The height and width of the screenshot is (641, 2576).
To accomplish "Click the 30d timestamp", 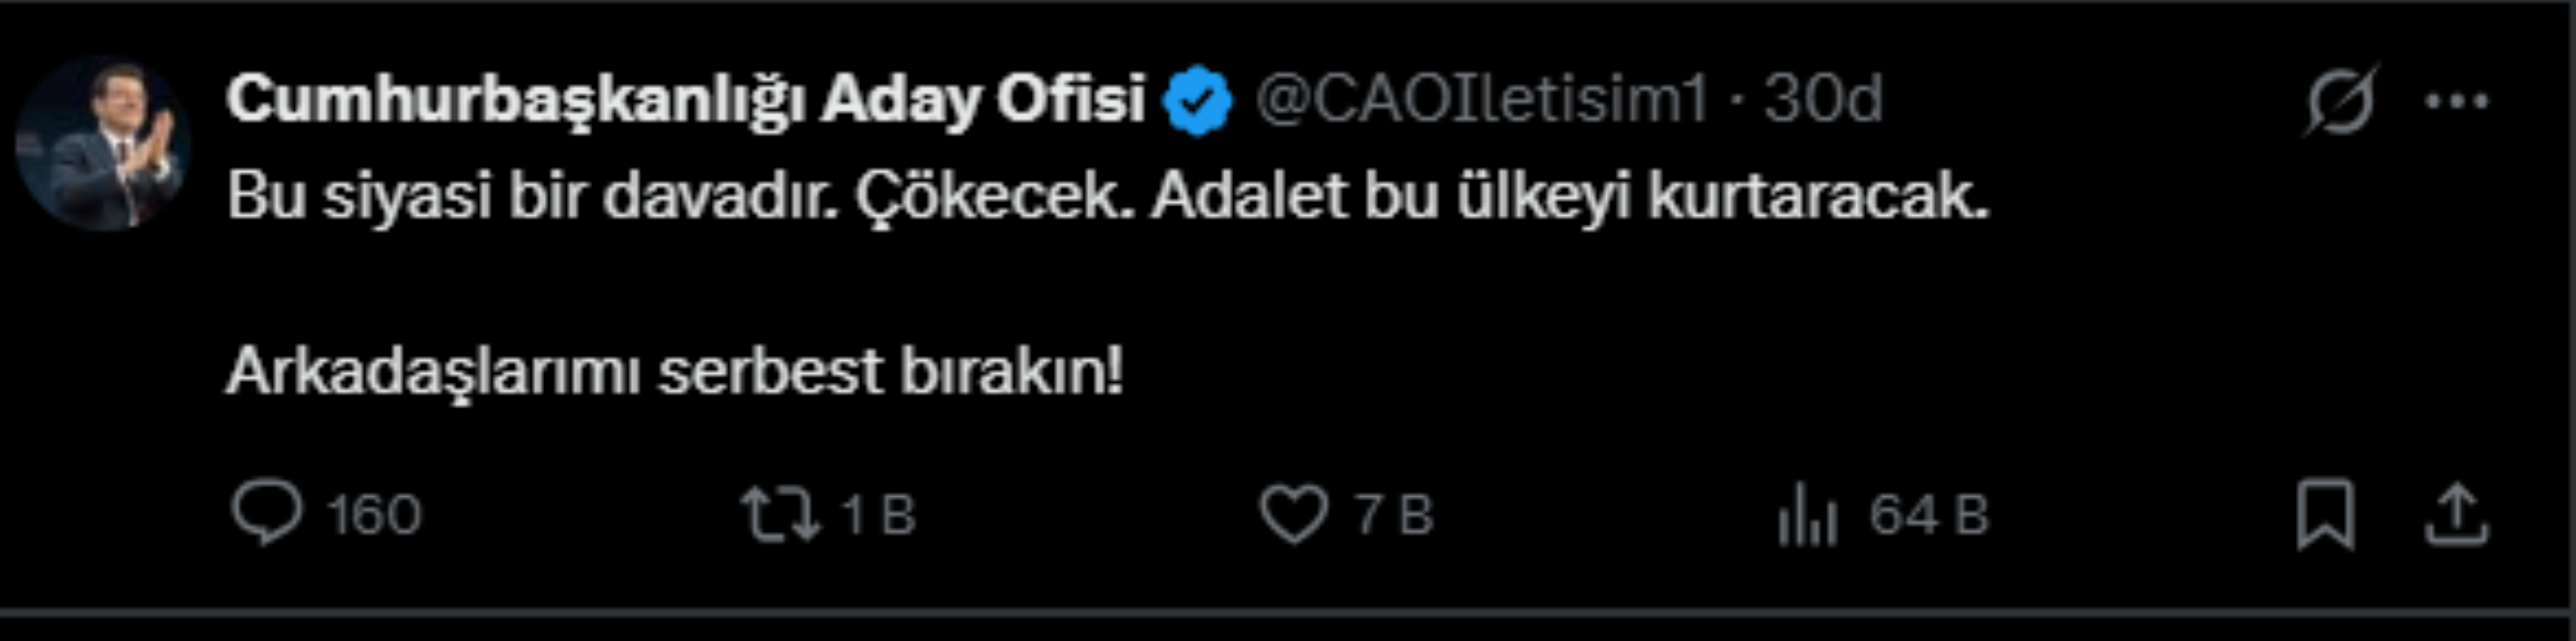I will 1822,100.
